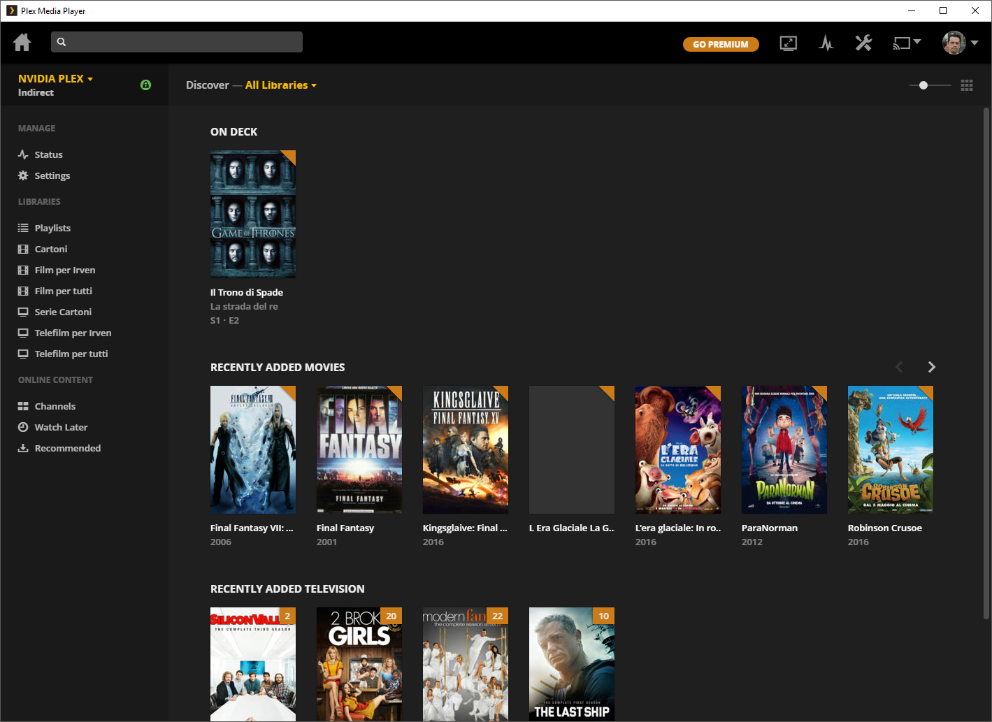The width and height of the screenshot is (992, 722).
Task: Open Telefilm per Irven library
Action: click(64, 333)
